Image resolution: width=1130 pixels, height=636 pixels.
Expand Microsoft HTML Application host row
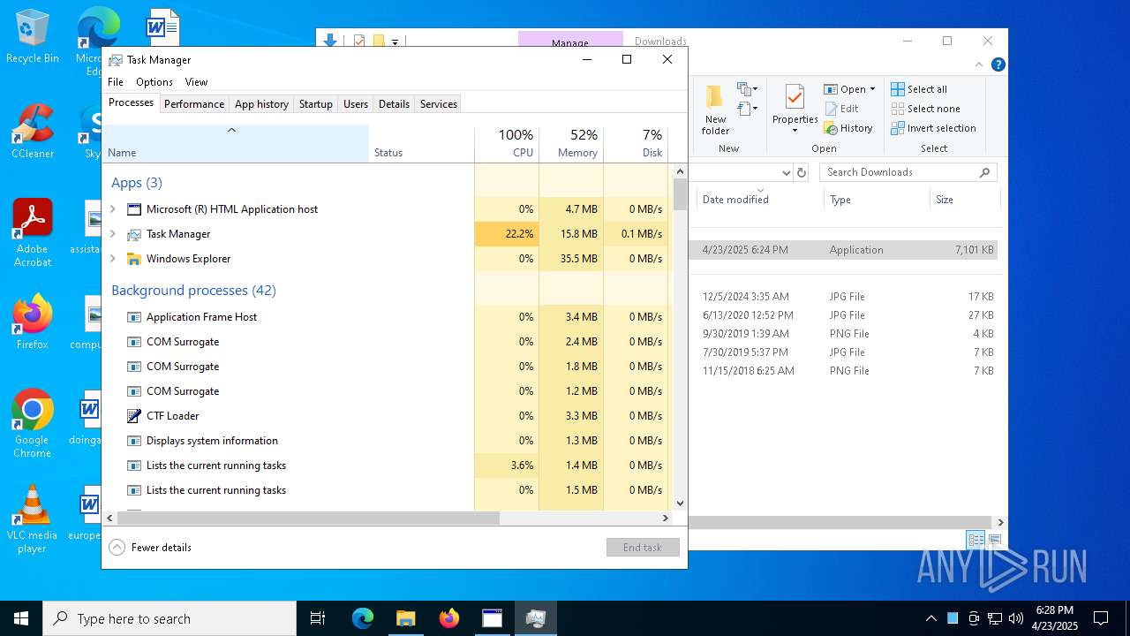click(113, 209)
